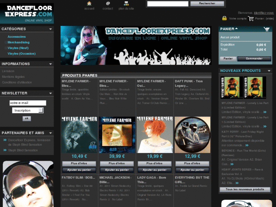Open DAFT PUNK - Tron Legacy title link
The image size is (276, 207).
(x=189, y=84)
